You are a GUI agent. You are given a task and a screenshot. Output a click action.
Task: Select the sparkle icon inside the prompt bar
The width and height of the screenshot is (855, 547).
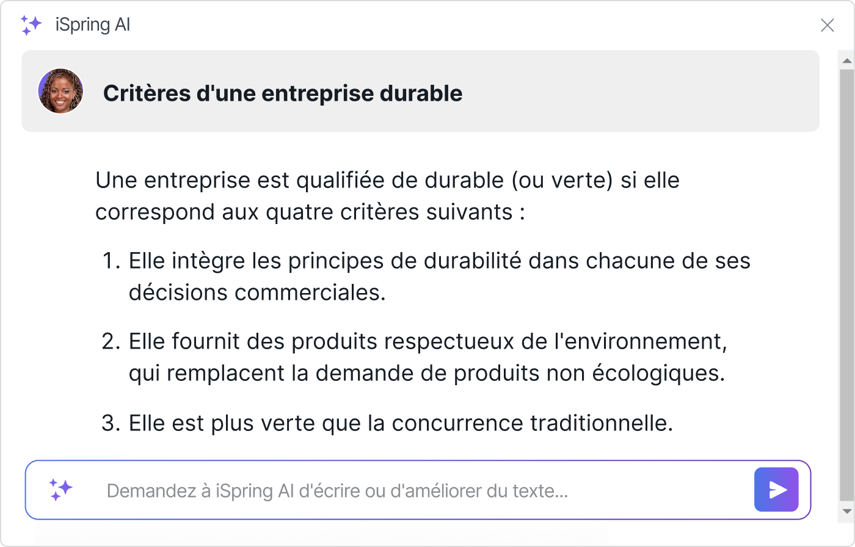click(60, 490)
